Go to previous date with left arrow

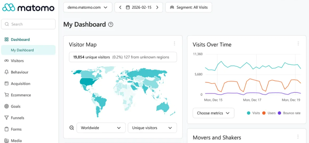(x=120, y=8)
